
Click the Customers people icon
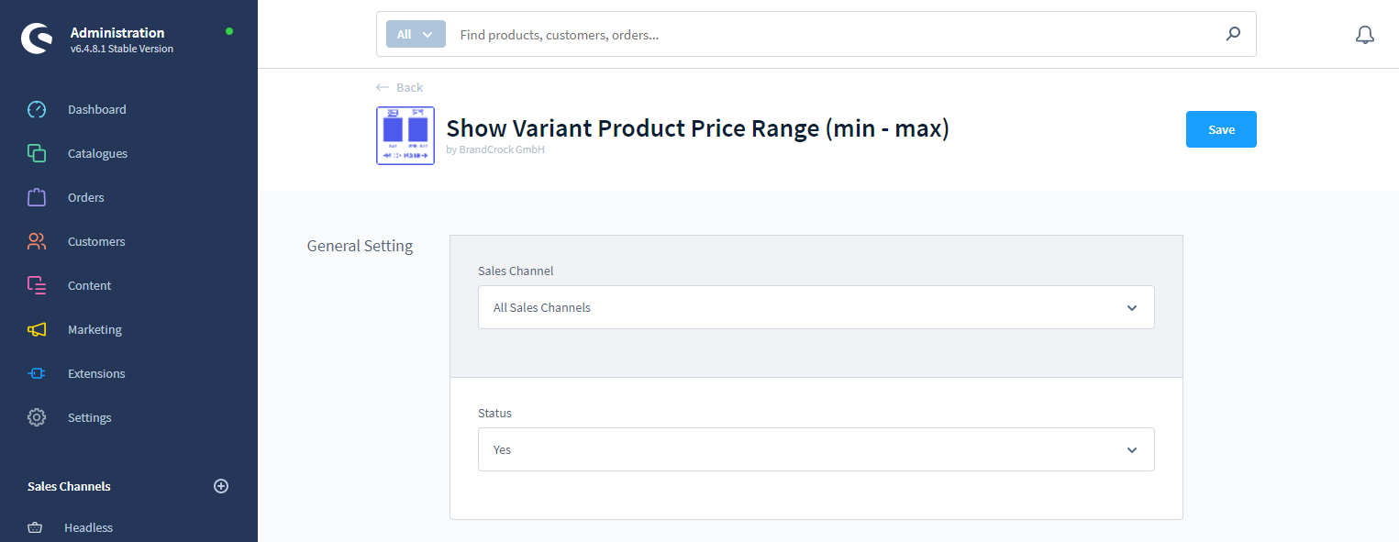37,241
